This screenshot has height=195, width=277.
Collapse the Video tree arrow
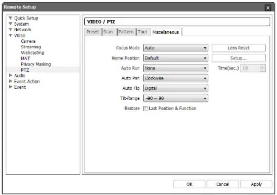point(11,35)
